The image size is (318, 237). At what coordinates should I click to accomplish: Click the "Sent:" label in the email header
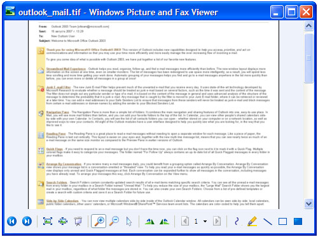click(43, 31)
